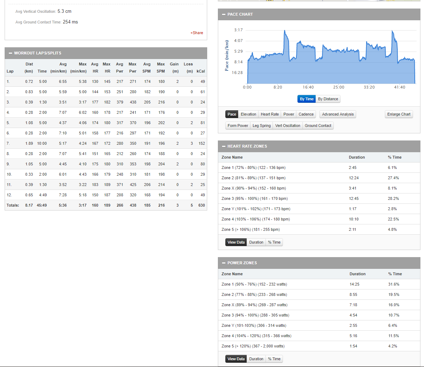Viewport: 424px width, 367px height.
Task: Click the +Share link
Action: pyautogui.click(x=197, y=33)
